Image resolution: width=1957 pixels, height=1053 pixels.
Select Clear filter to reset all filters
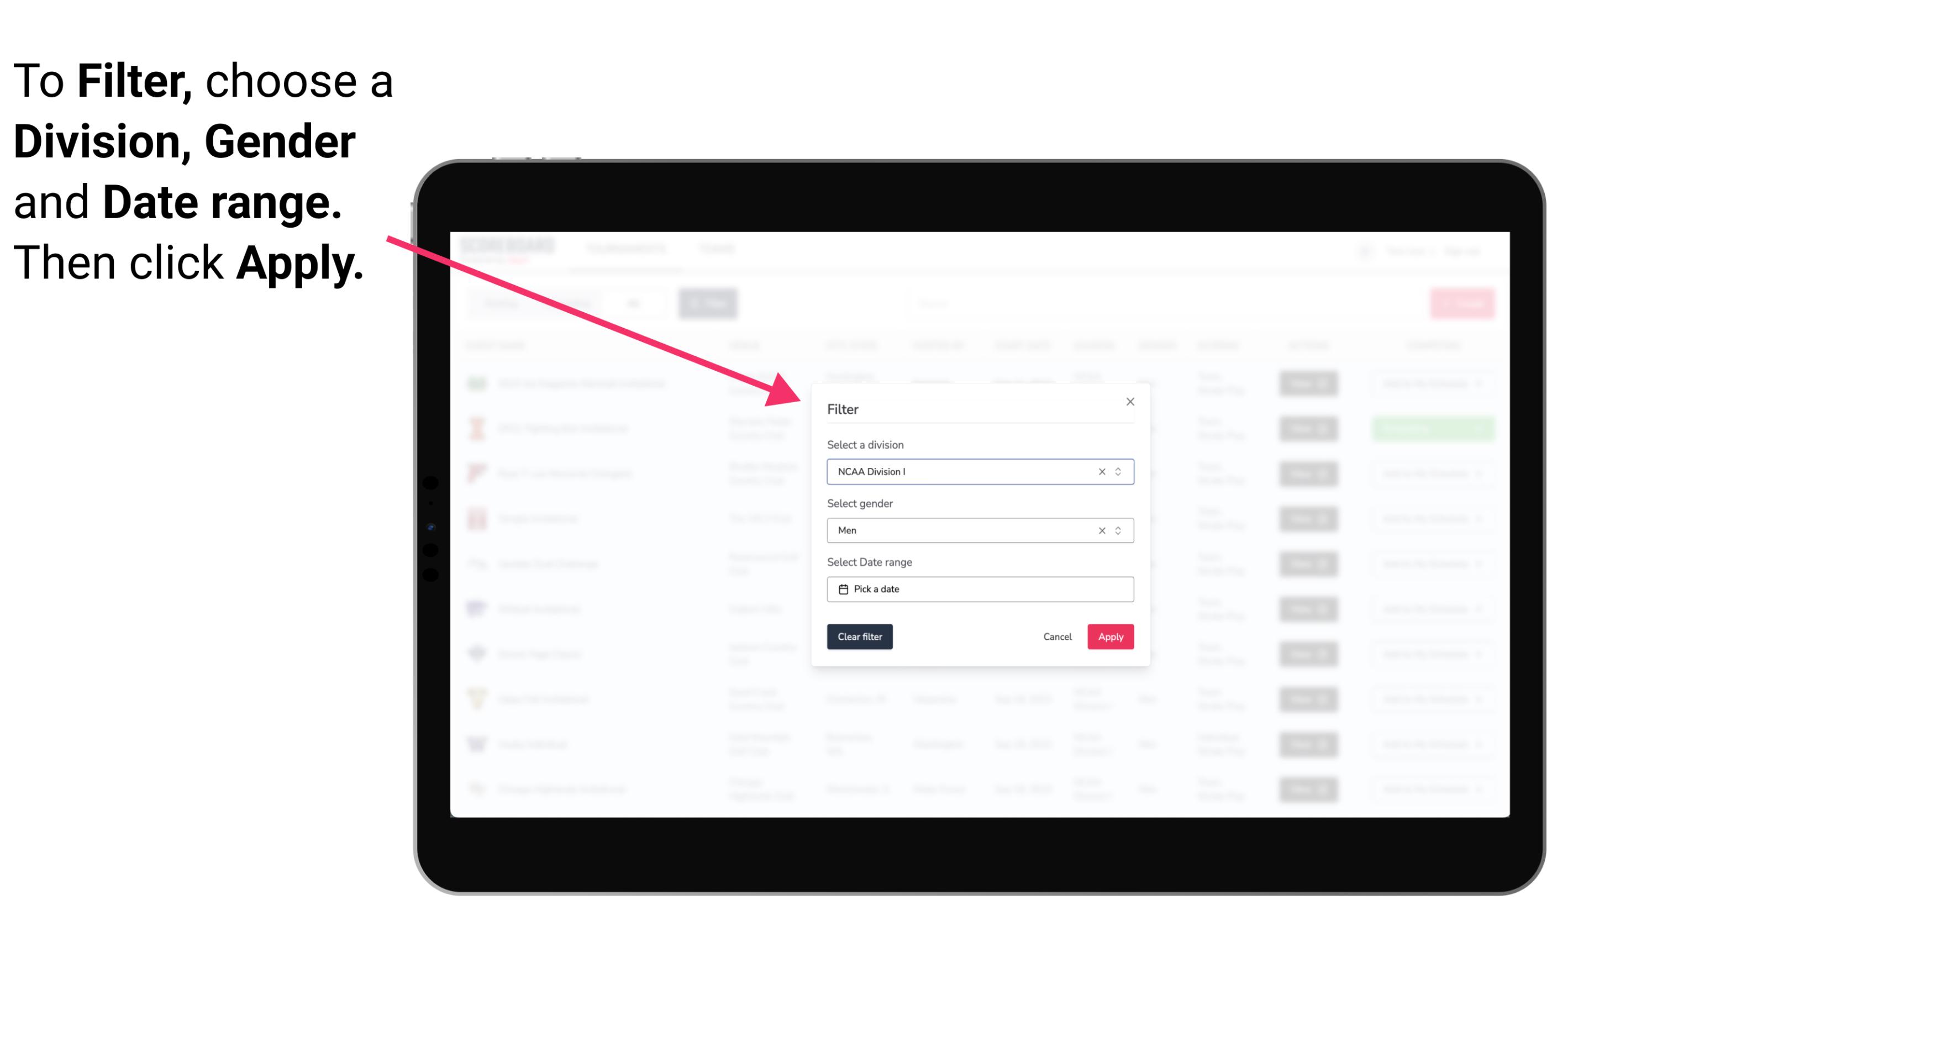859,637
